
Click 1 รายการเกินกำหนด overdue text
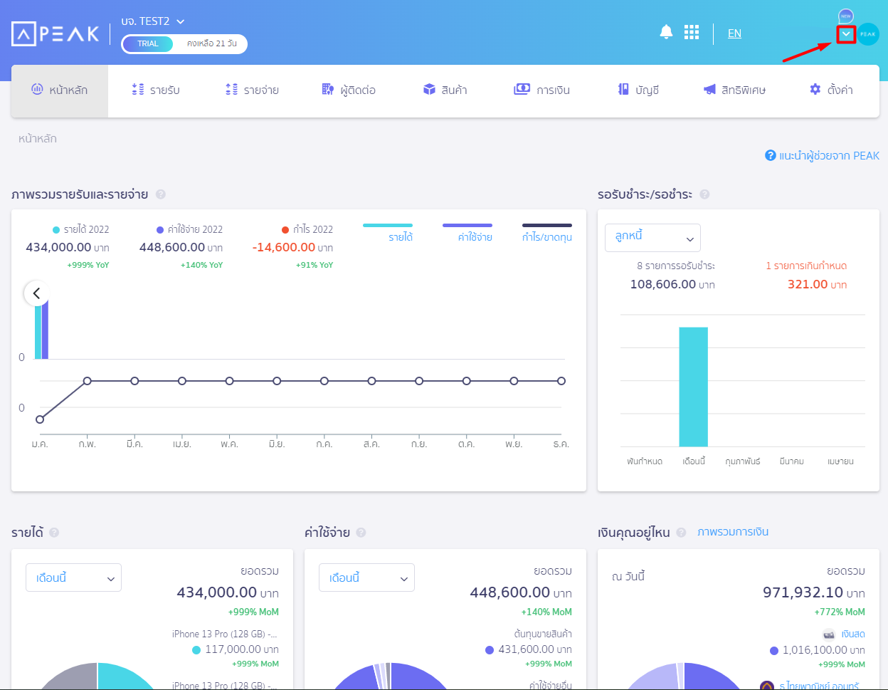(806, 266)
